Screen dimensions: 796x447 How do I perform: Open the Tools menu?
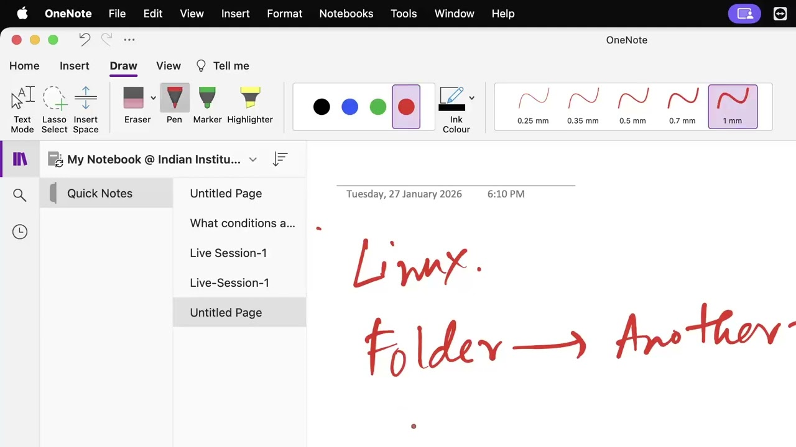click(x=404, y=14)
